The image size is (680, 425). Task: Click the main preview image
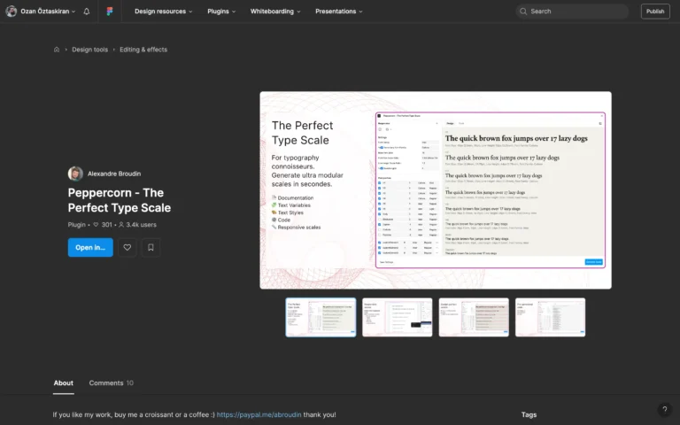(436, 190)
